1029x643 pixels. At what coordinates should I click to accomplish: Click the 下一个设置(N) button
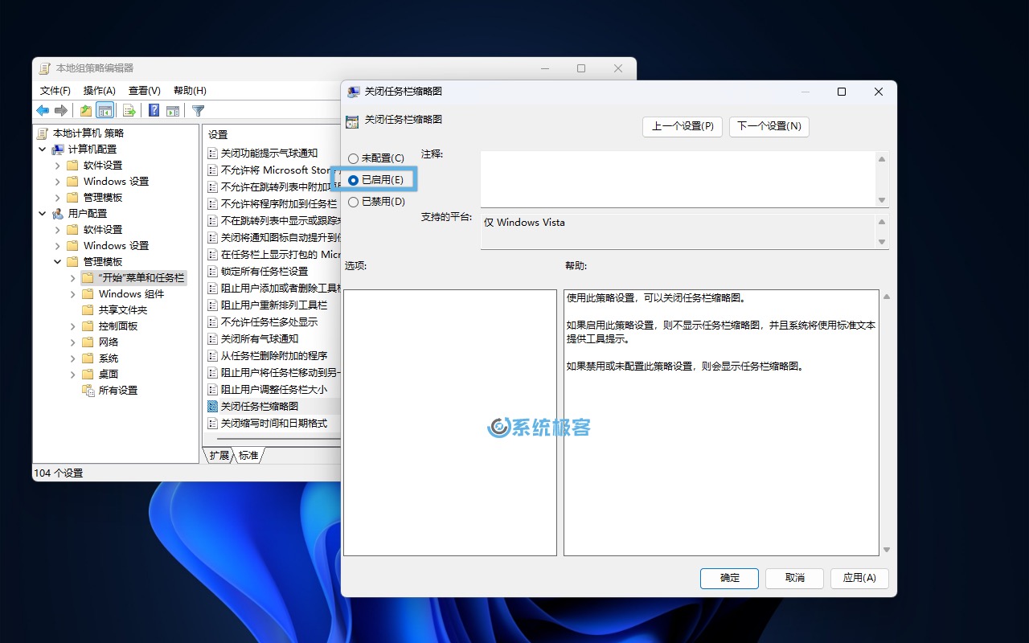[x=769, y=126]
